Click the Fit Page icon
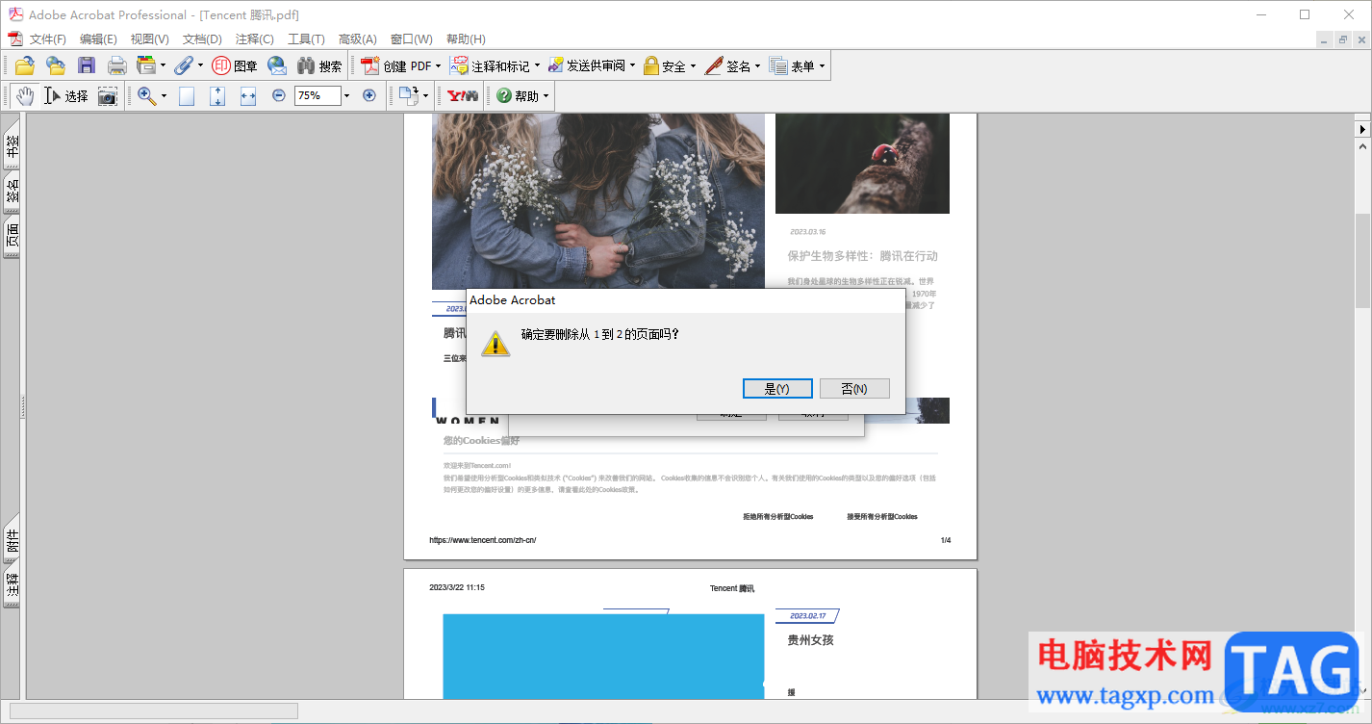Viewport: 1372px width, 724px height. point(217,95)
